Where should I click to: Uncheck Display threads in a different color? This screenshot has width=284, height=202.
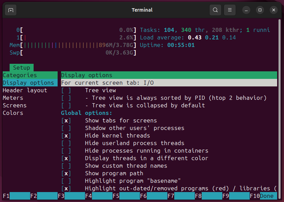pos(66,158)
